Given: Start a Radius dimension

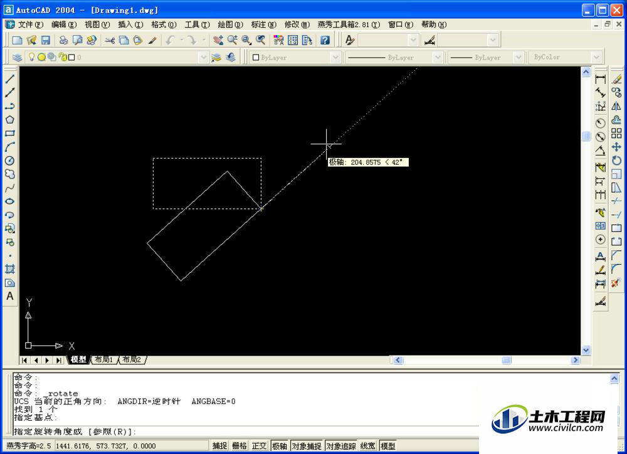Looking at the screenshot, I should pyautogui.click(x=600, y=123).
